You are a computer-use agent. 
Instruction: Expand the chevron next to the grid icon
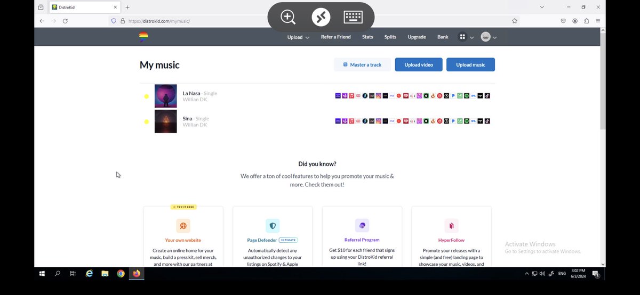pos(471,38)
